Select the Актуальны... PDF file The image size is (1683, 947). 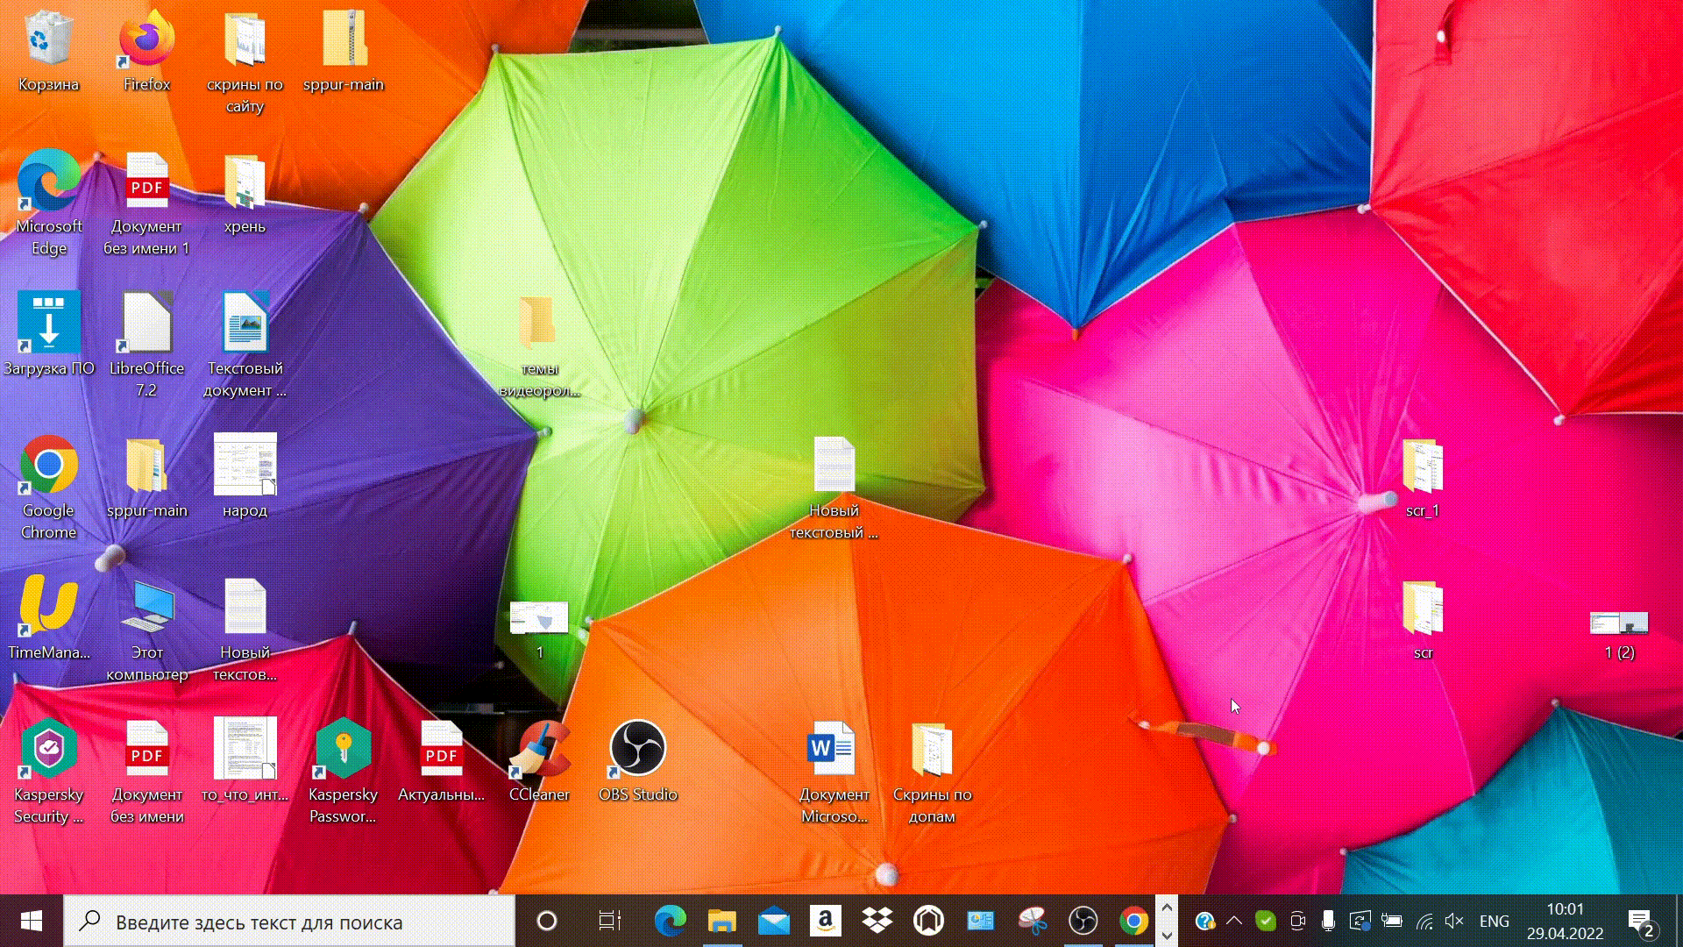pyautogui.click(x=441, y=761)
